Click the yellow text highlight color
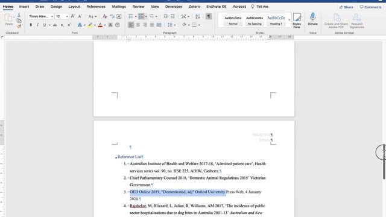 [90, 25]
